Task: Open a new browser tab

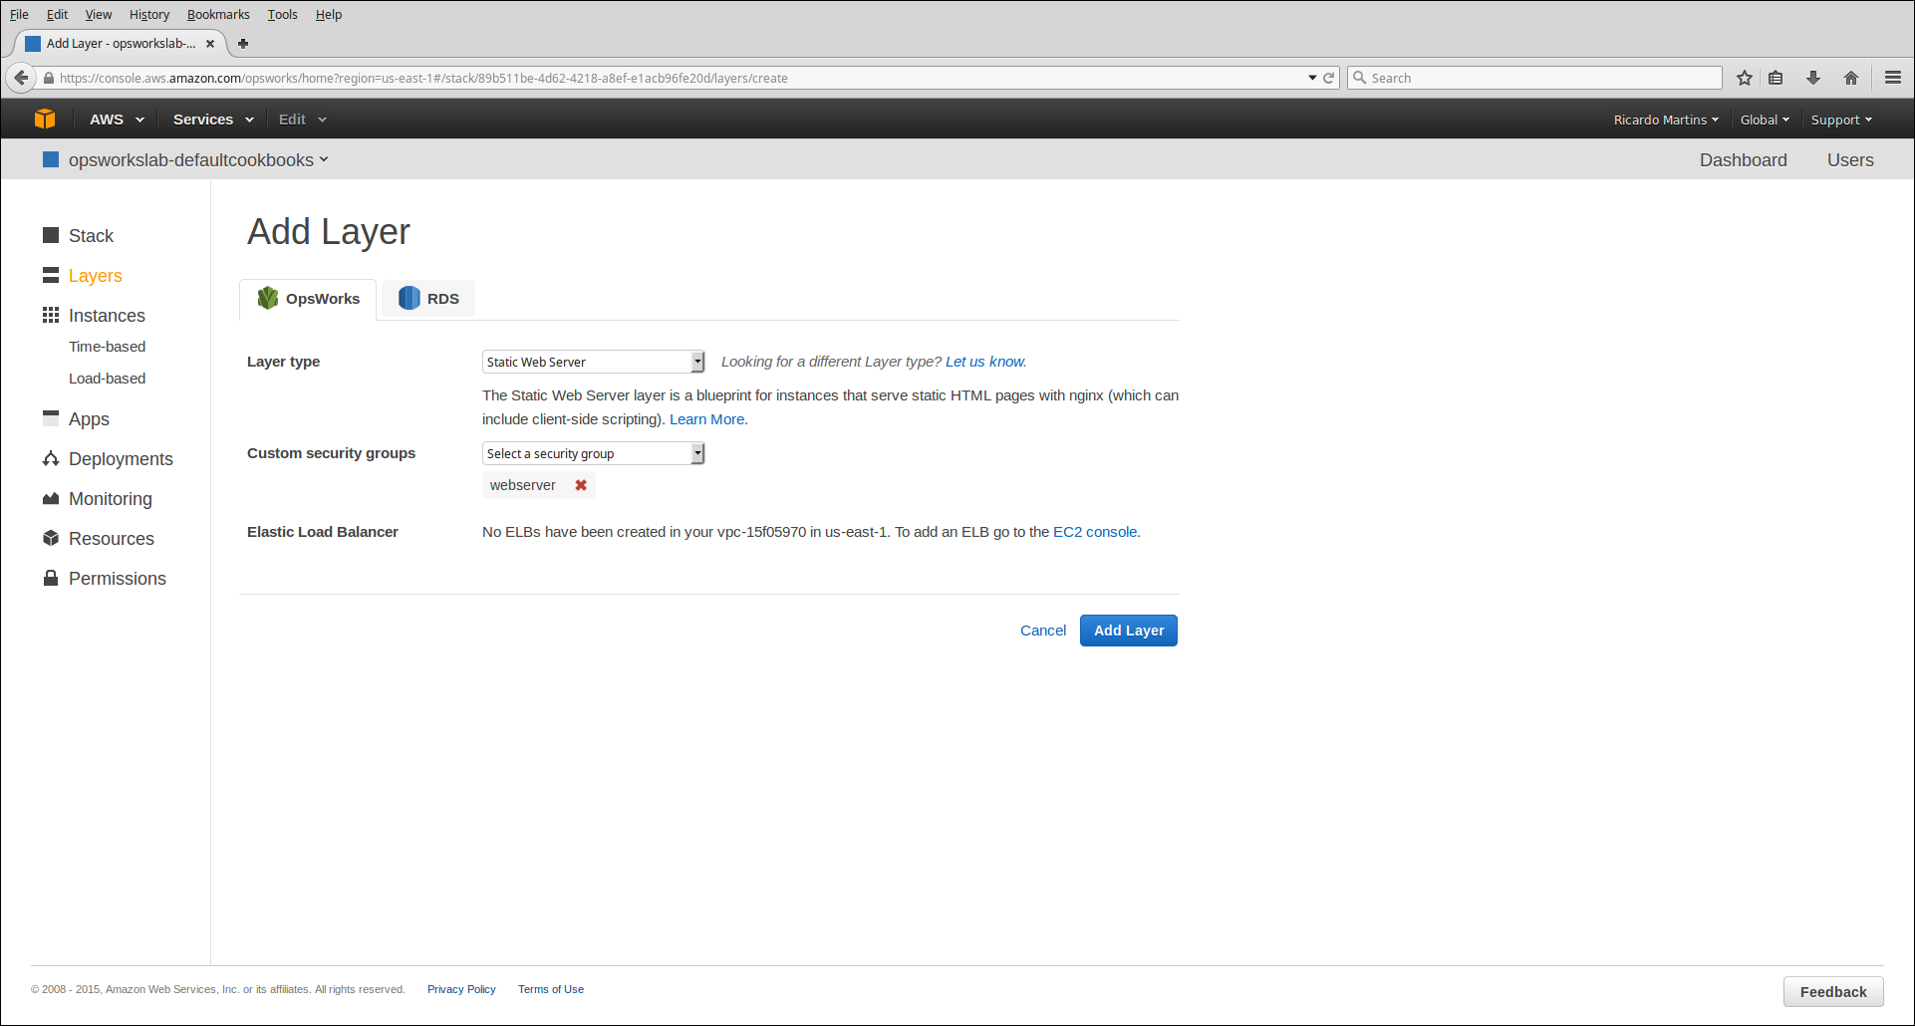Action: [243, 44]
